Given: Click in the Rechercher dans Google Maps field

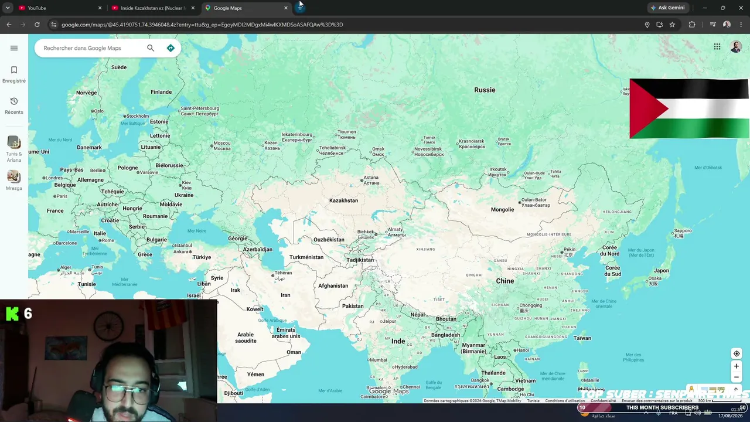Looking at the screenshot, I should pos(91,48).
